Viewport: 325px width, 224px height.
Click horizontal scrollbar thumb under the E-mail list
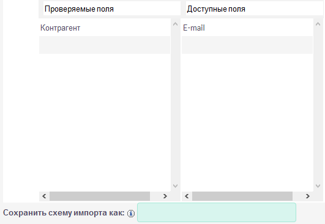click(x=242, y=196)
